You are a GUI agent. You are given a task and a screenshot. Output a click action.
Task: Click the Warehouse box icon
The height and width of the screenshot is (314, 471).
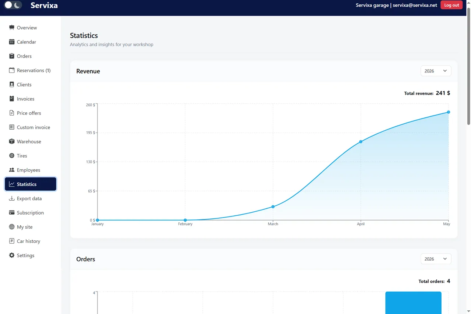tap(12, 141)
